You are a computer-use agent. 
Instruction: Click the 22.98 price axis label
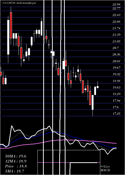tap(116, 4)
